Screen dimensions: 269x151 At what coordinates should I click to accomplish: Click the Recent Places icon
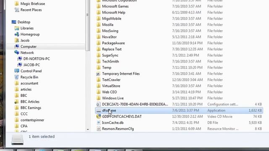(x=17, y=10)
